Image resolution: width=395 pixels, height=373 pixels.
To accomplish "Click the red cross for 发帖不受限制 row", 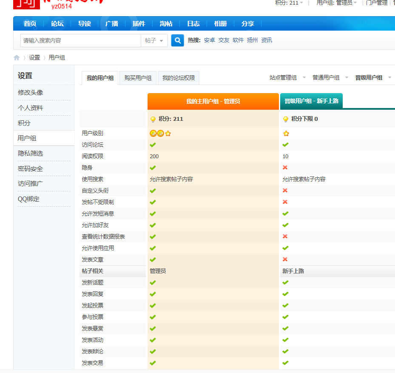I will pyautogui.click(x=285, y=202).
